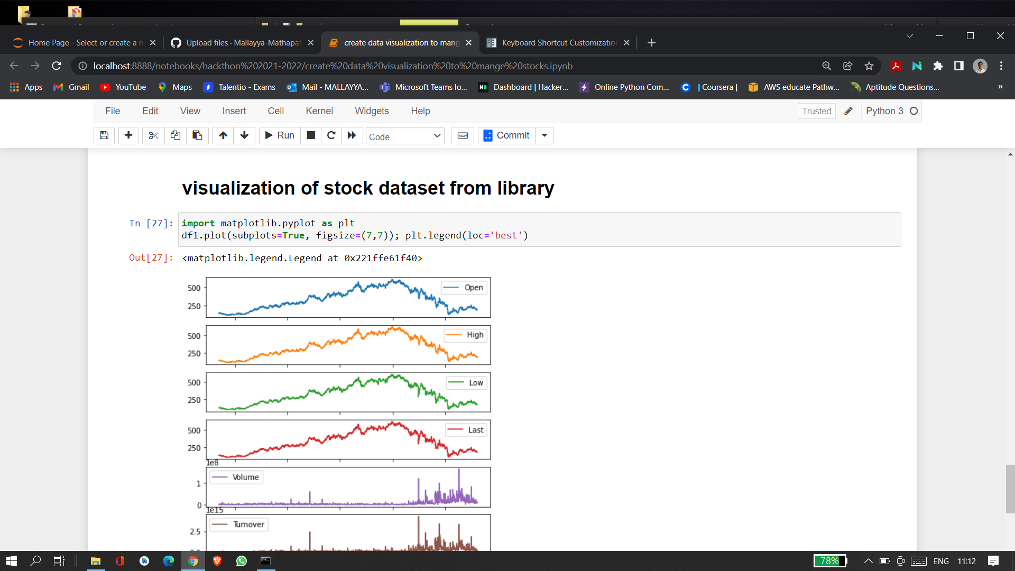1015x571 pixels.
Task: Restart kernel and run all cells
Action: [x=352, y=135]
